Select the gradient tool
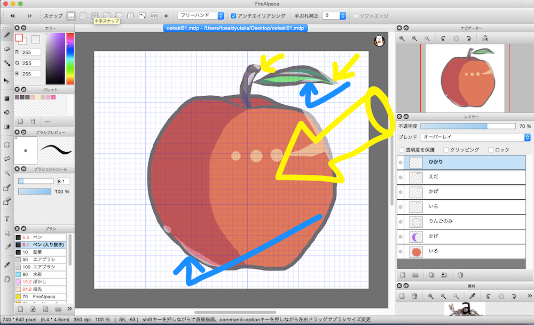 [7, 127]
